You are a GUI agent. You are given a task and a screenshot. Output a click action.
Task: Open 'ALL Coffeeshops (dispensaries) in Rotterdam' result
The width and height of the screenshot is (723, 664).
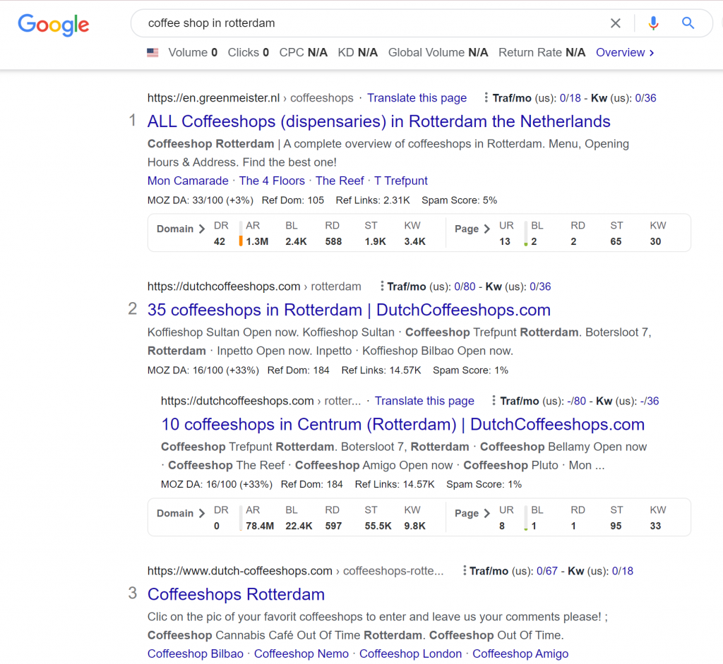click(x=379, y=121)
